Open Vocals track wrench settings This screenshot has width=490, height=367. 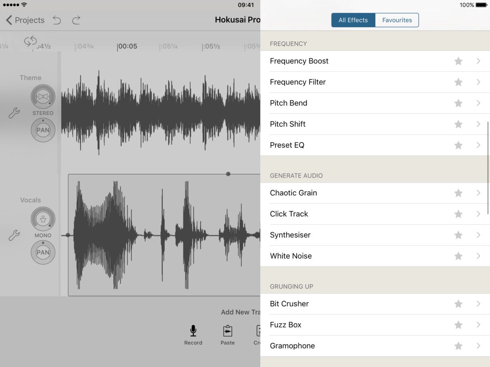click(x=14, y=235)
